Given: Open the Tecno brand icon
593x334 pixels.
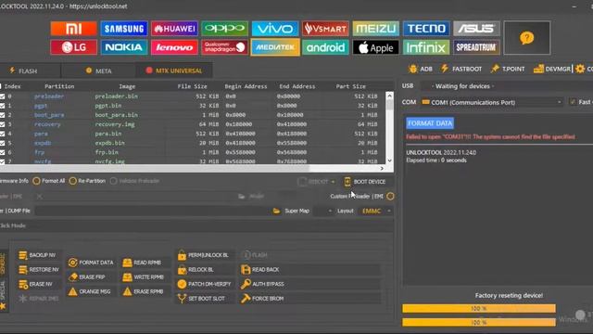Looking at the screenshot, I should 426,29.
